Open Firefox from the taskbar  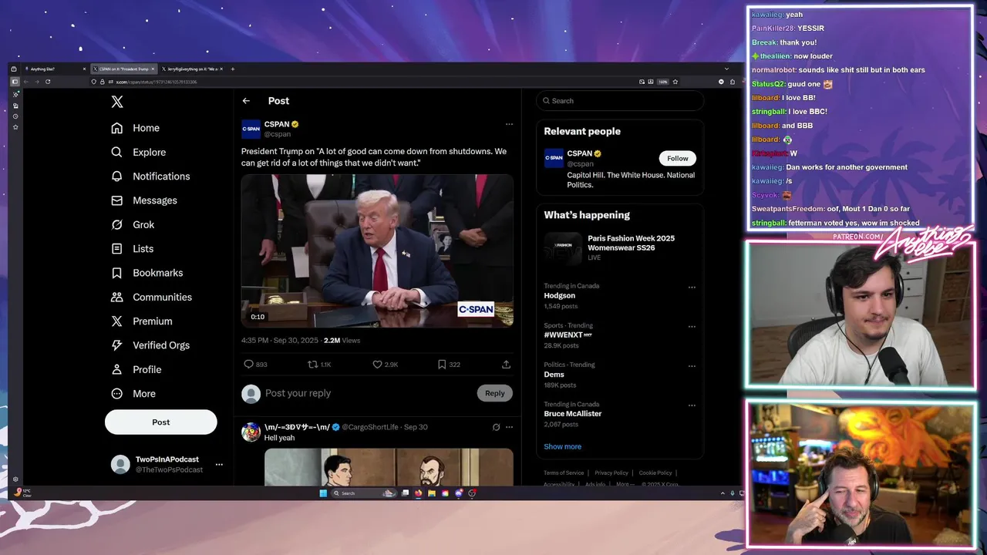pyautogui.click(x=419, y=493)
